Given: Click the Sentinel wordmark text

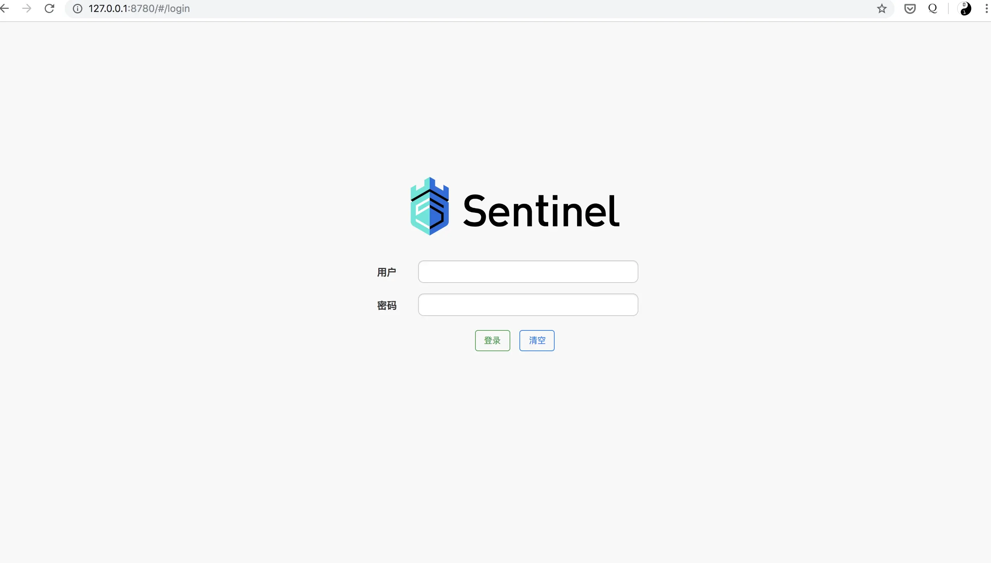Looking at the screenshot, I should coord(541,211).
